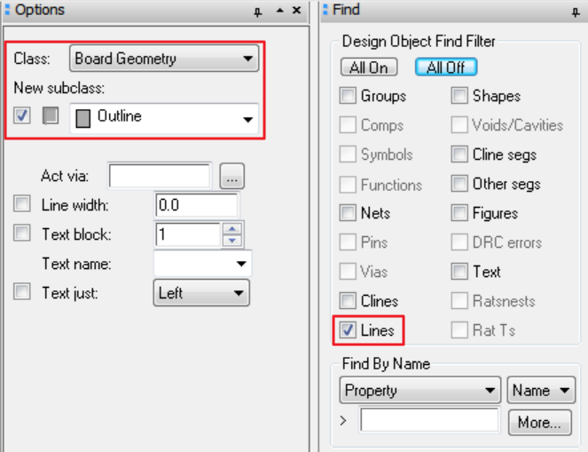Open the Property dropdown in Find By Name
This screenshot has width=588, height=452.
[x=420, y=390]
